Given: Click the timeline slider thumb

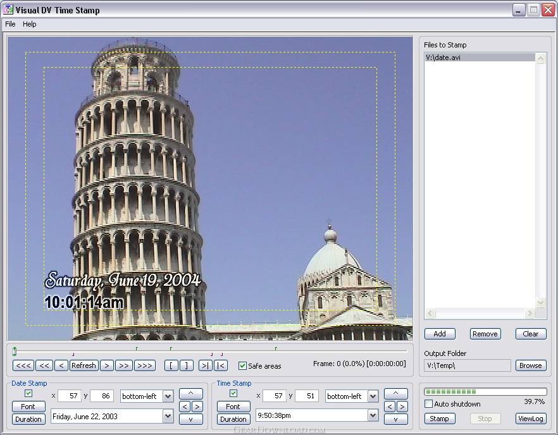Looking at the screenshot, I should [14, 352].
